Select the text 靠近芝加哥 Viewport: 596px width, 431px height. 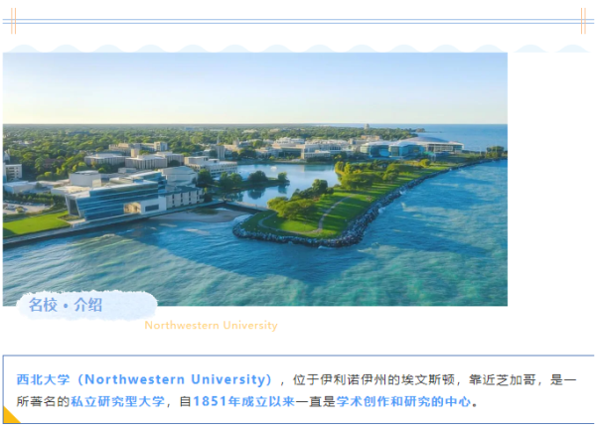503,379
